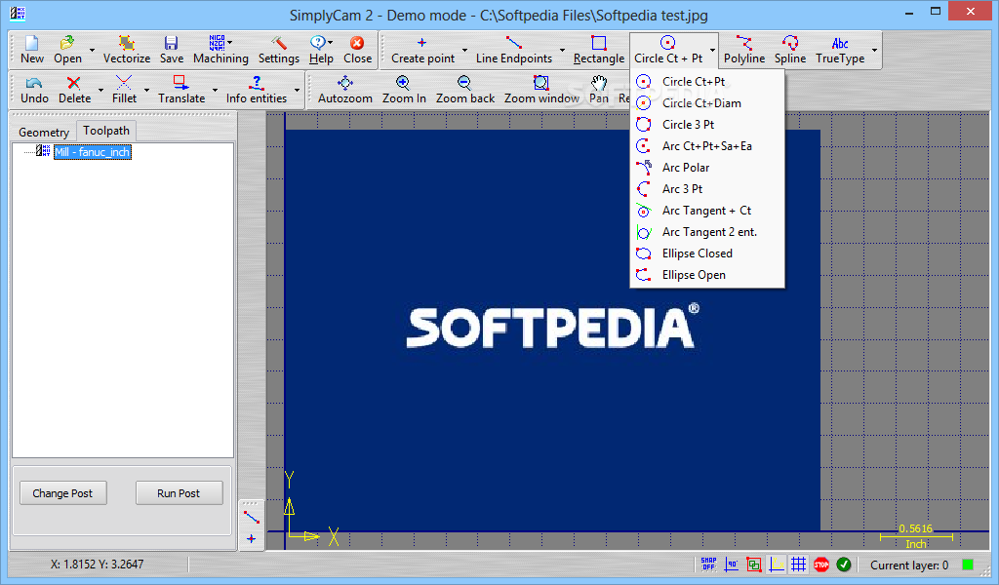This screenshot has height=585, width=999.
Task: Choose Circle Ct+Pt from the menu
Action: click(706, 82)
